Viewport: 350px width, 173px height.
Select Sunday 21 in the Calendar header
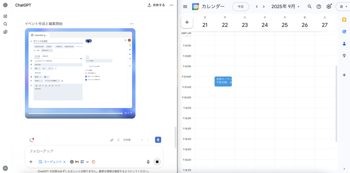coord(205,25)
